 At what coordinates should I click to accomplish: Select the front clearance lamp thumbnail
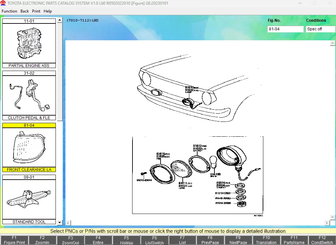click(29, 147)
